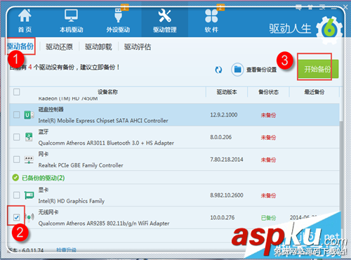Uncheck the AR9285 WiFi Adapter checkbox

17,217
